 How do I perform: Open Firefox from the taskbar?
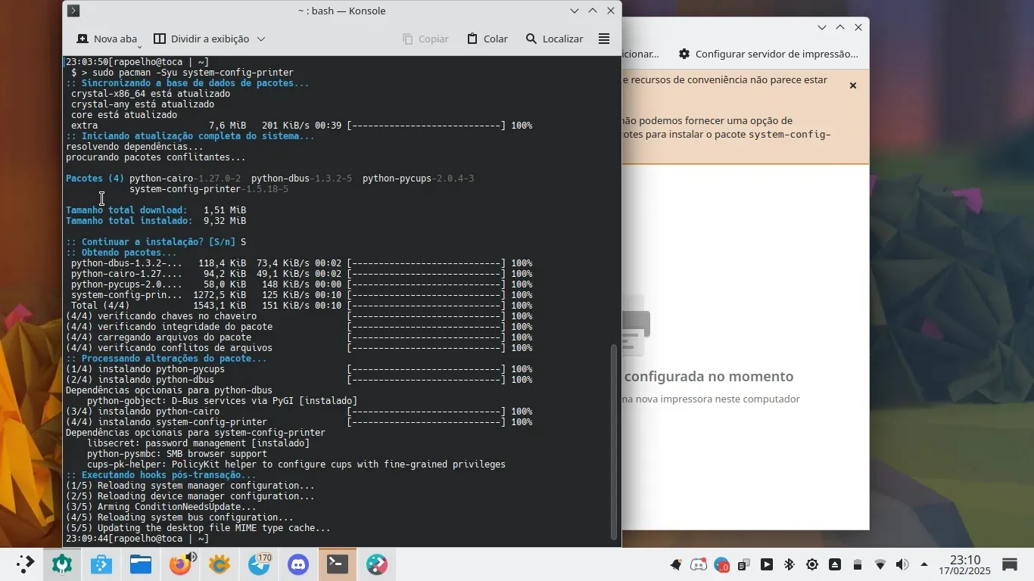click(x=180, y=564)
